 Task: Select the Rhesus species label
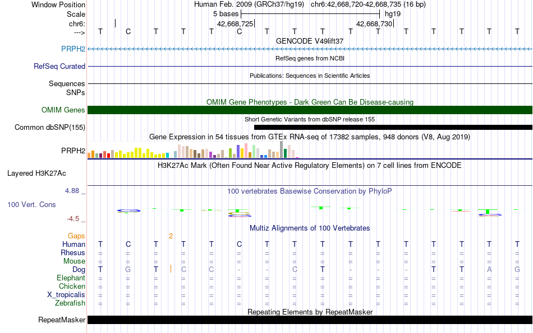pyautogui.click(x=73, y=253)
